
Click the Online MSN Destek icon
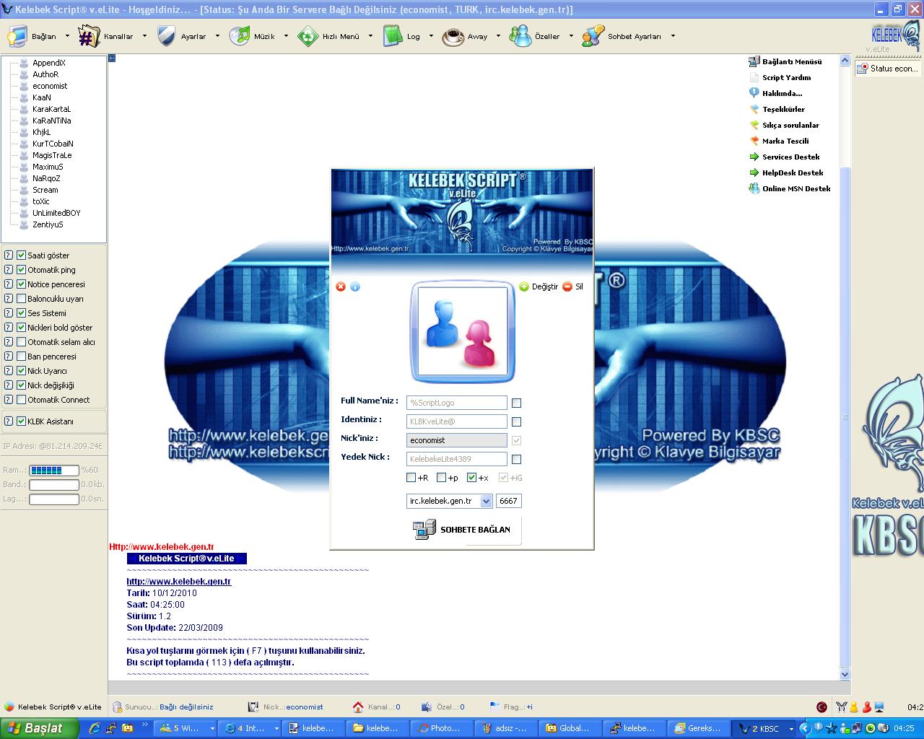point(754,188)
